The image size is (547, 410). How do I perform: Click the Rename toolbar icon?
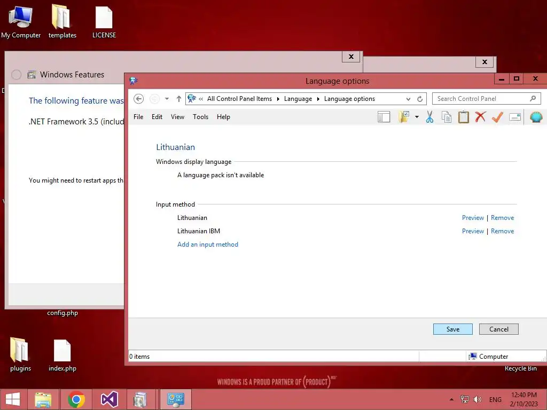tap(515, 117)
